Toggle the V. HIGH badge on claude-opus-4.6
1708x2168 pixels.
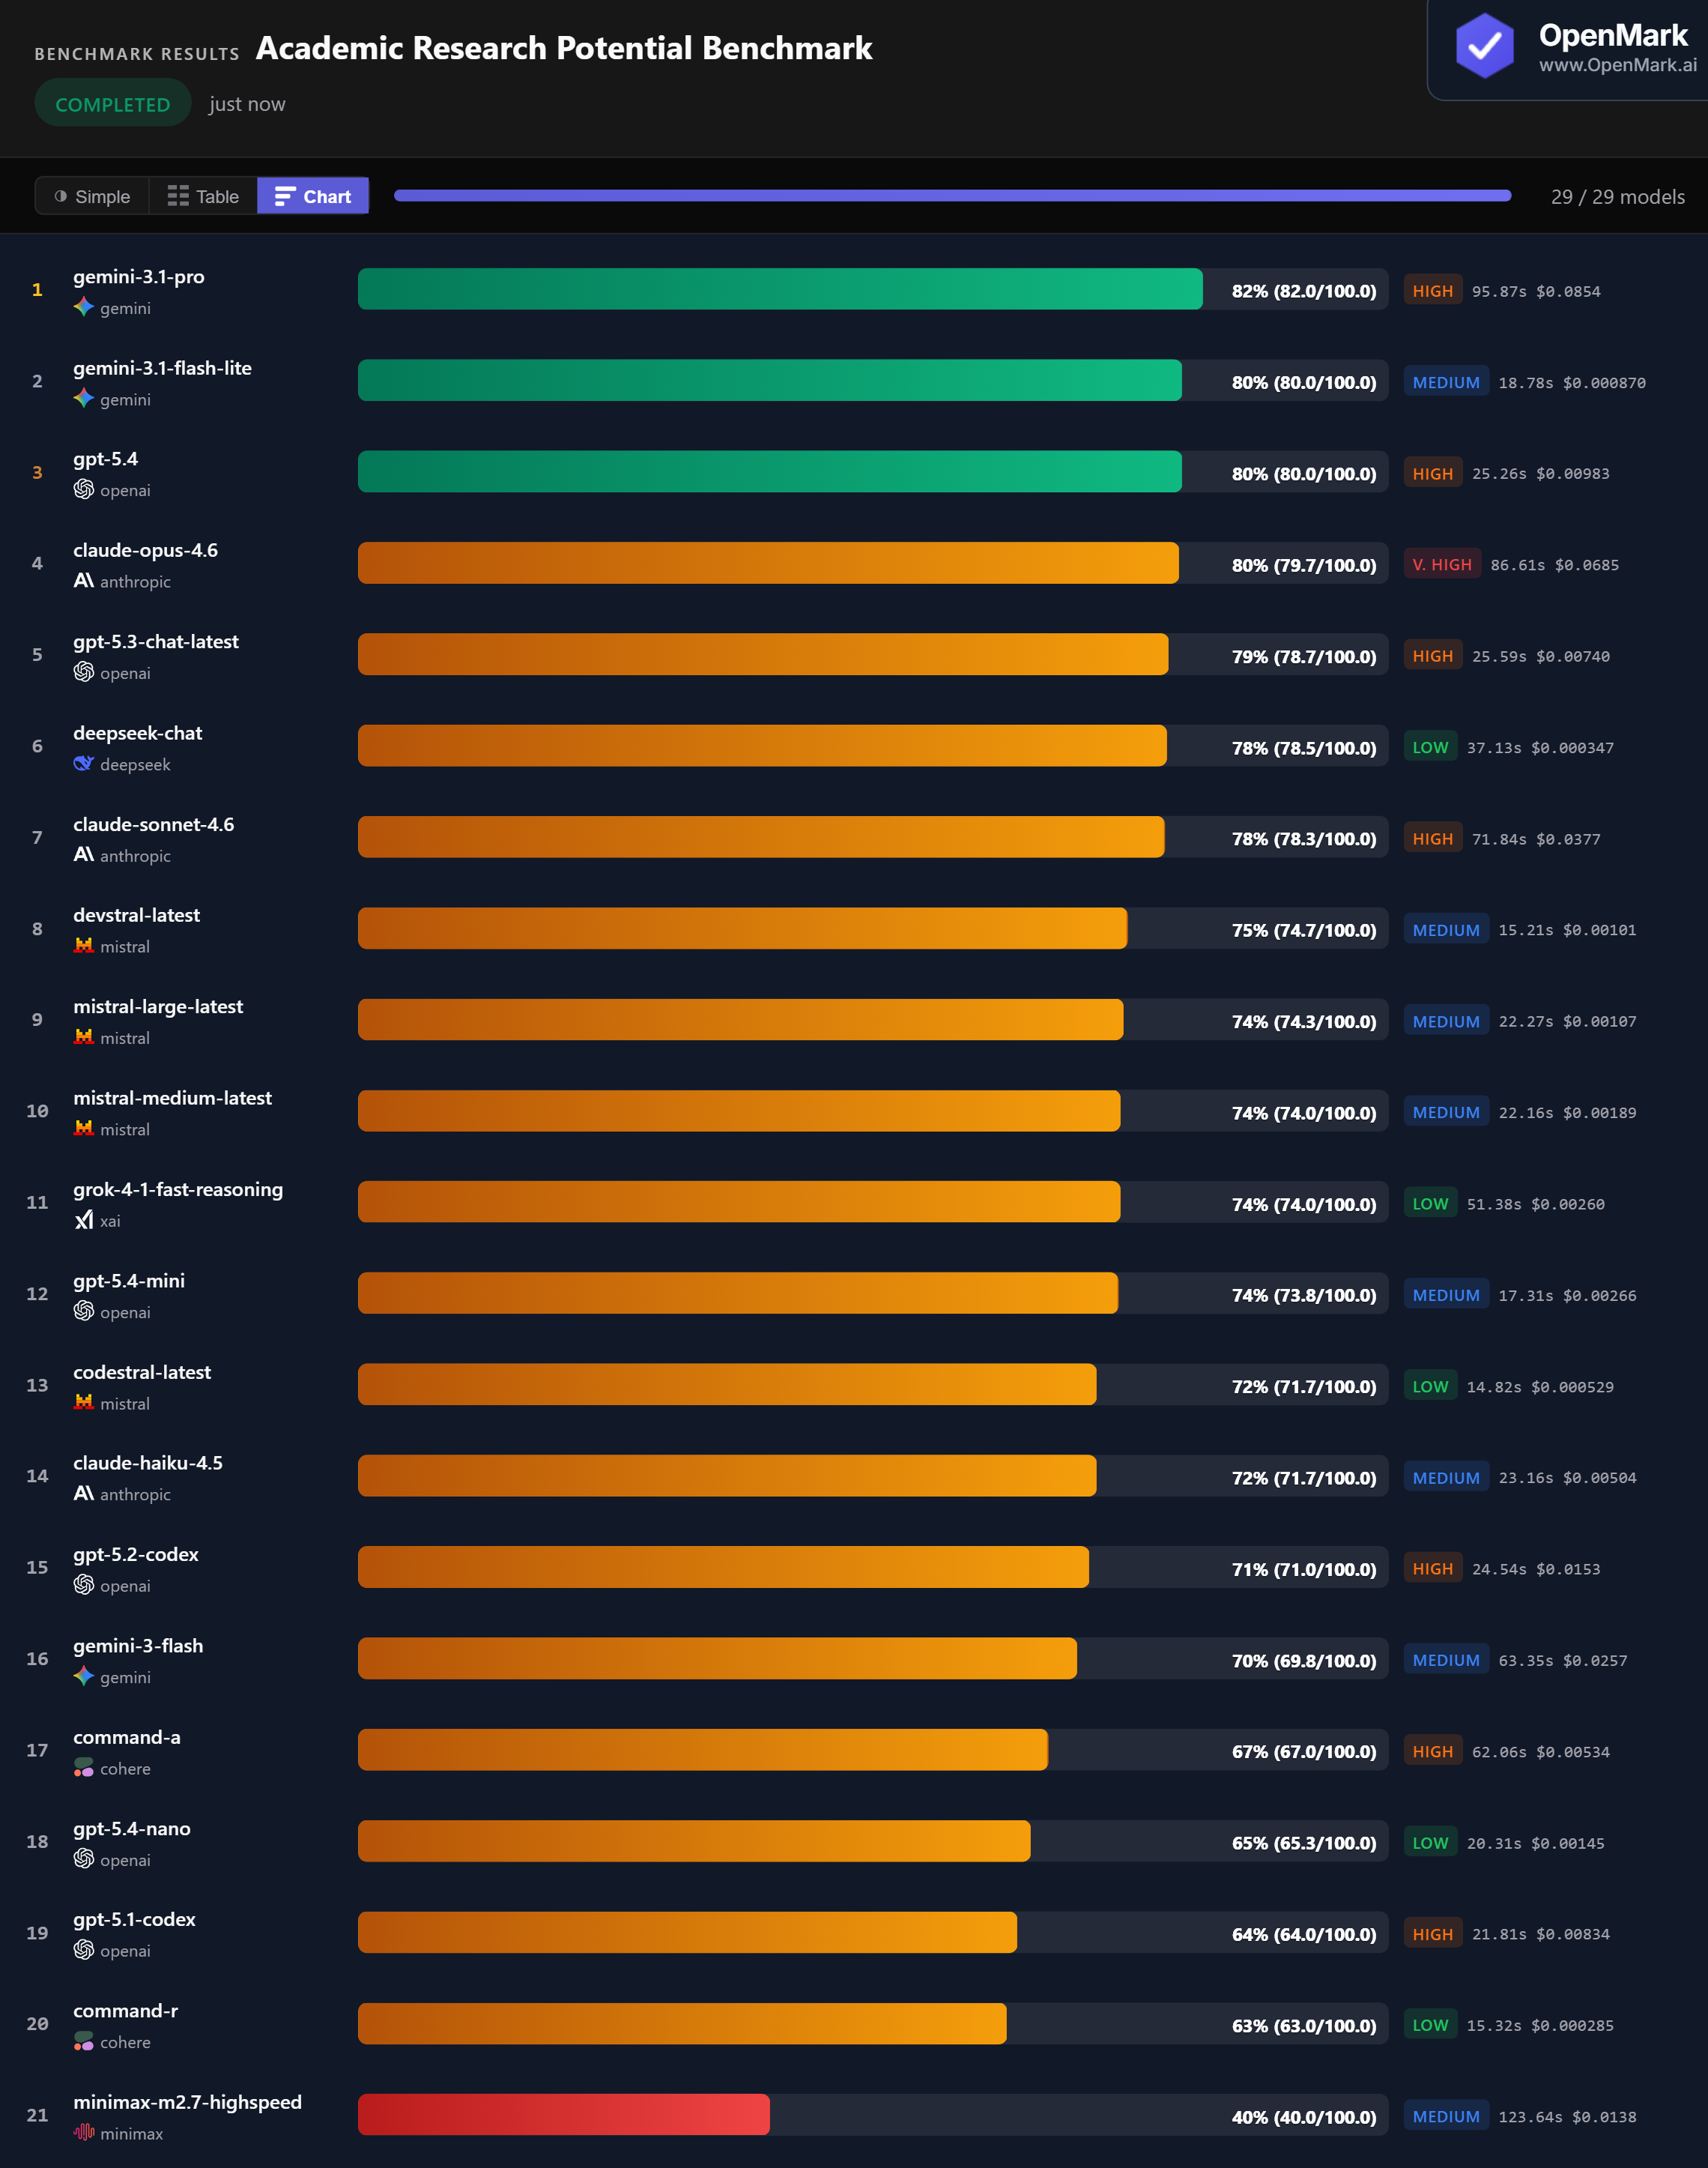[x=1441, y=564]
